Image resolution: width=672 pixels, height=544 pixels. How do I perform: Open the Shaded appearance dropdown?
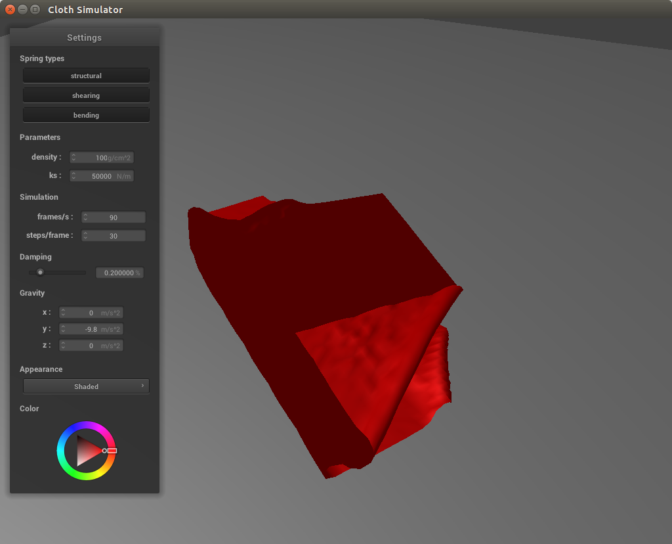(86, 386)
